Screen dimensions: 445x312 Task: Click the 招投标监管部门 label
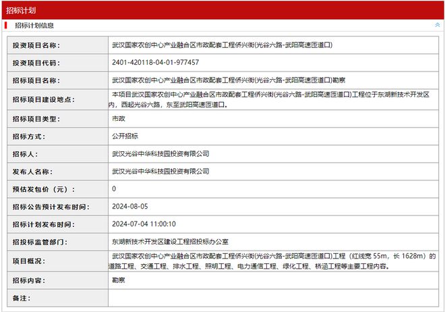tap(40, 242)
